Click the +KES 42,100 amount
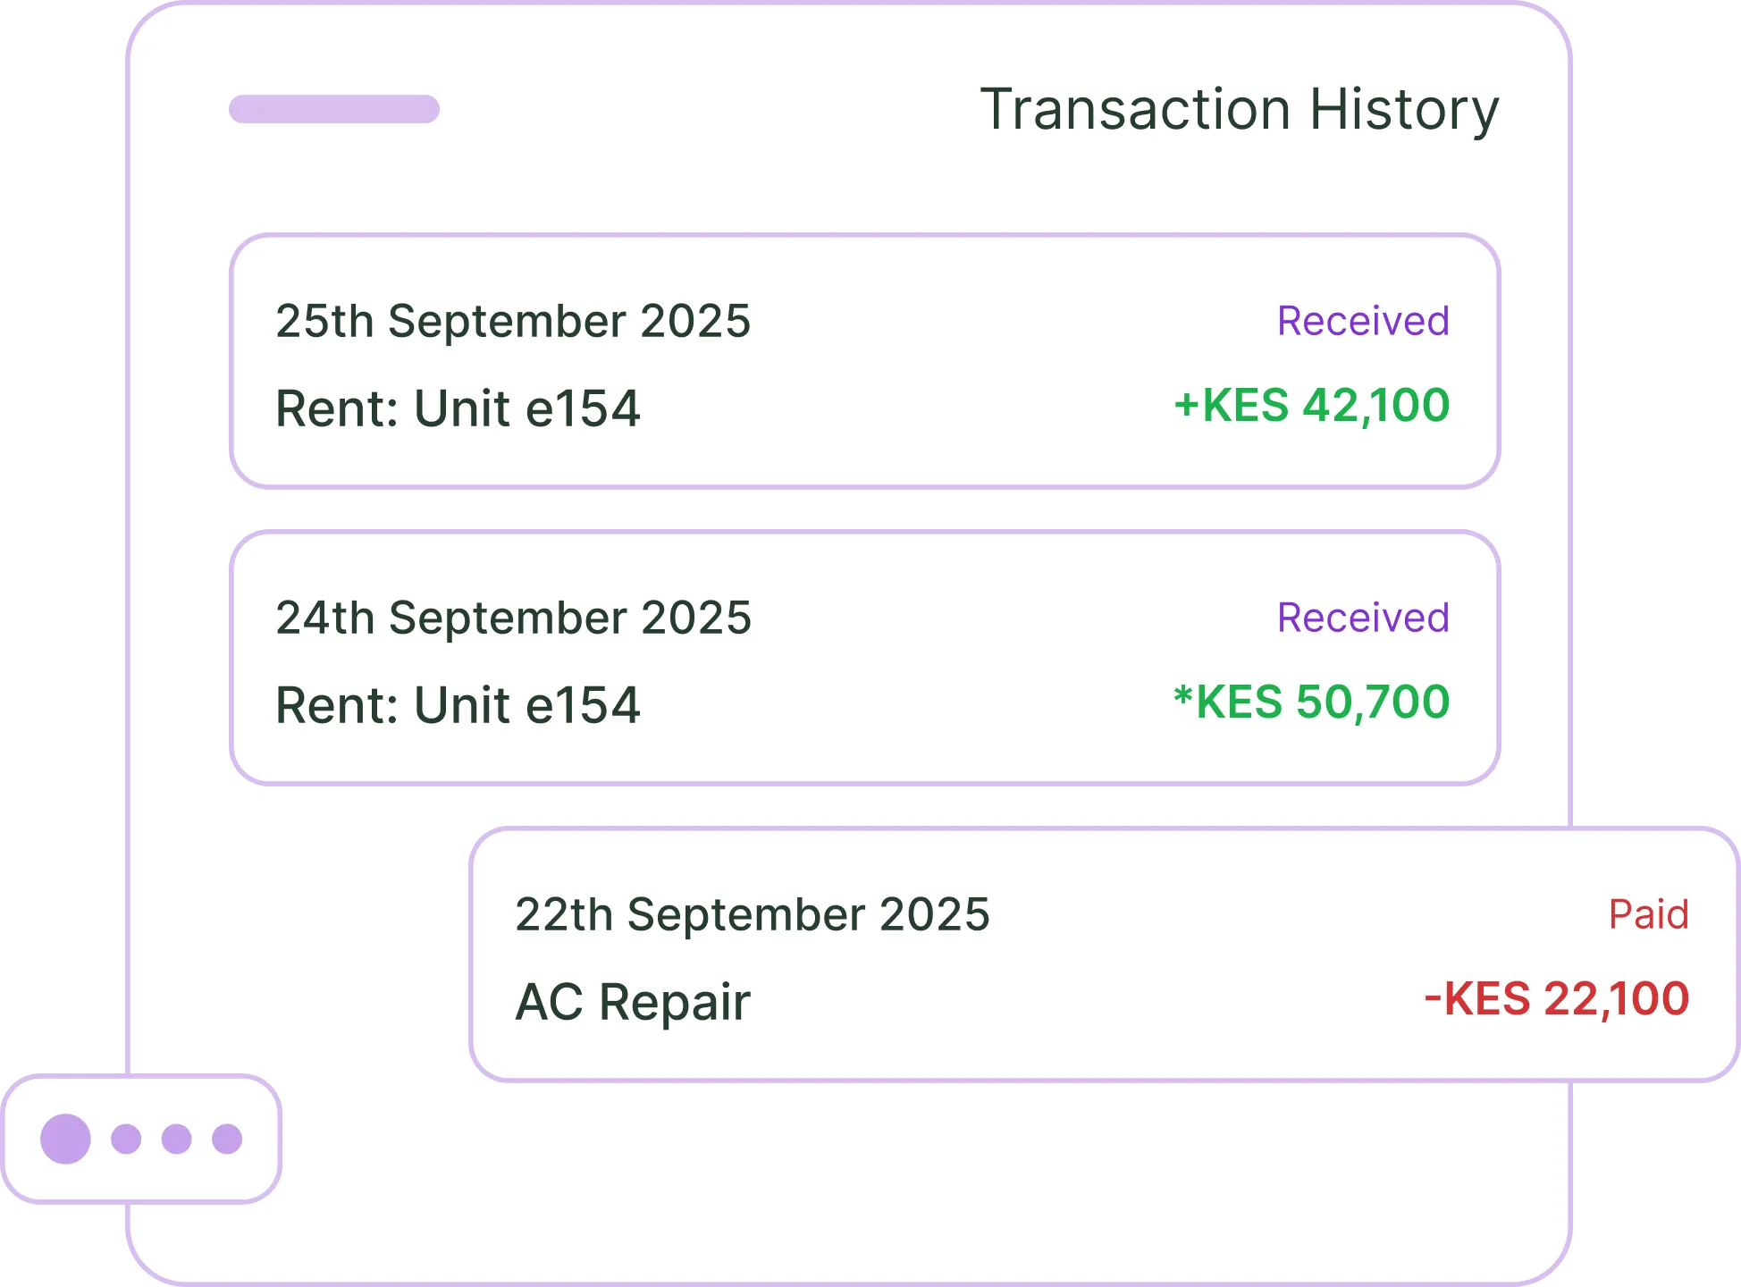This screenshot has height=1287, width=1741. (1312, 405)
